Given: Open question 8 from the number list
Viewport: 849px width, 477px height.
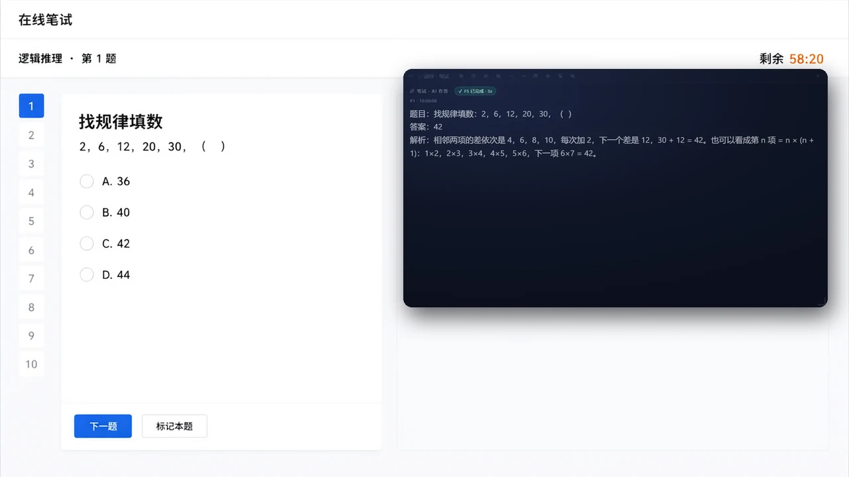Looking at the screenshot, I should tap(31, 307).
